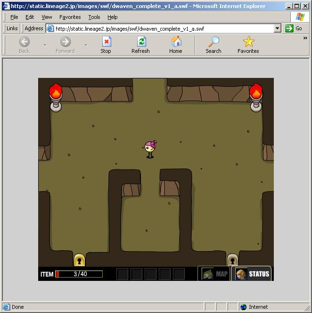
Task: Minimize the Internet Explorer window
Action: pos(289,6)
